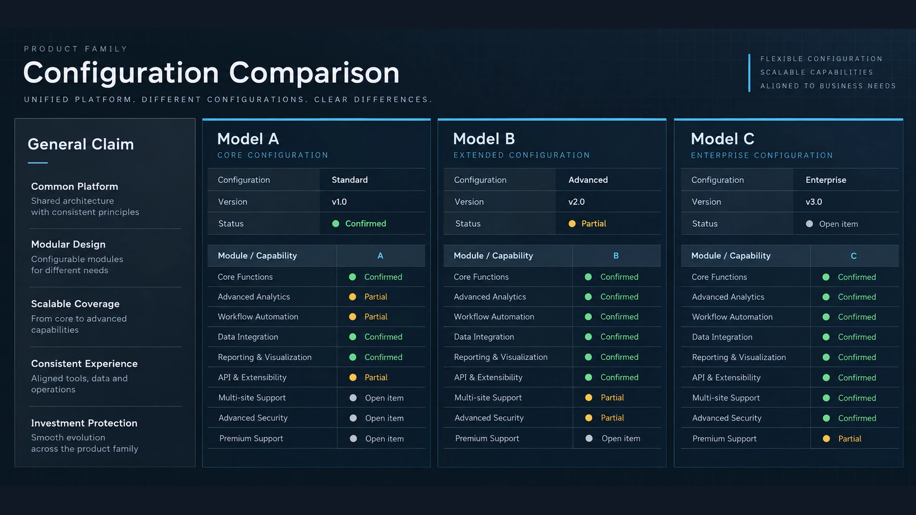The image size is (916, 515).
Task: Click version 'v1.0' in Model A
Action: pos(339,202)
